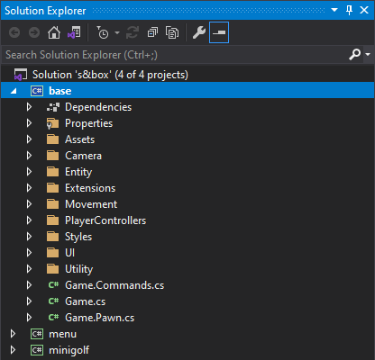Open the Window Position dropdown arrow in title bar

[x=334, y=10]
